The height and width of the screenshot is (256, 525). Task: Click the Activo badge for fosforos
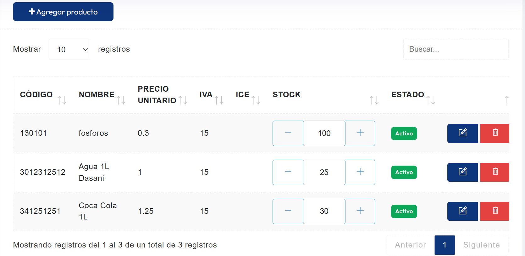coord(404,134)
